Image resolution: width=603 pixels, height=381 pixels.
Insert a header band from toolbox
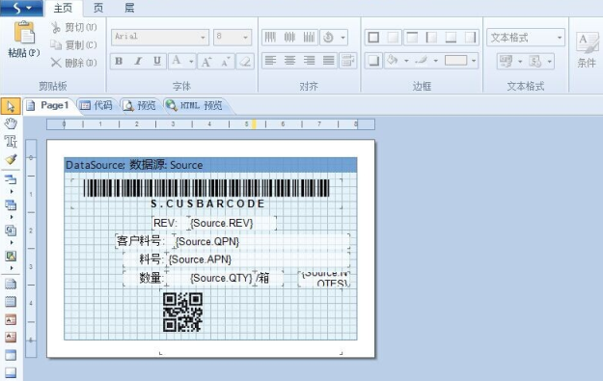pos(11,319)
